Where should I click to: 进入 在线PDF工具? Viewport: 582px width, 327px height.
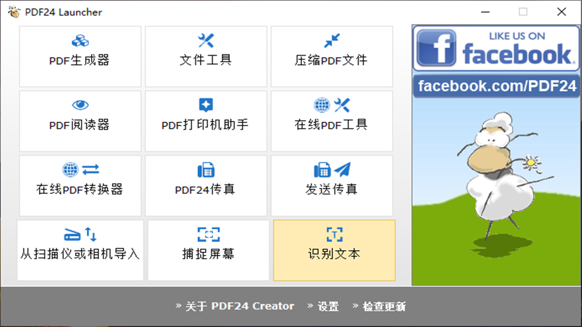pos(331,121)
